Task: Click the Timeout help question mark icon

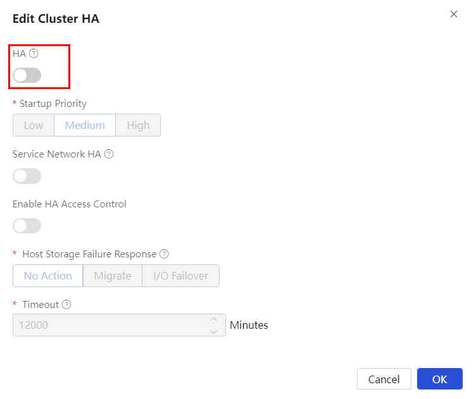Action: 66,304
